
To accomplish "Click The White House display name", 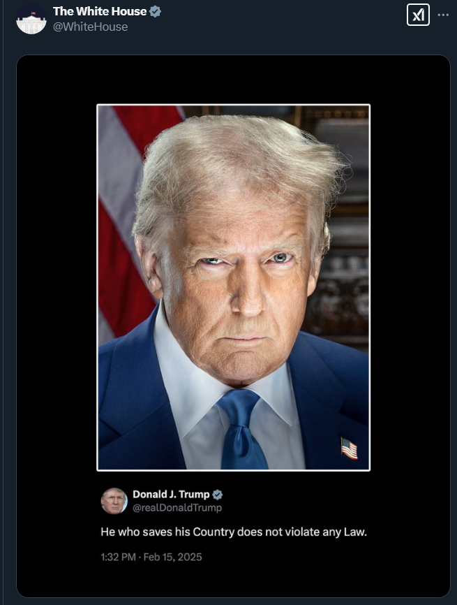I will click(100, 12).
